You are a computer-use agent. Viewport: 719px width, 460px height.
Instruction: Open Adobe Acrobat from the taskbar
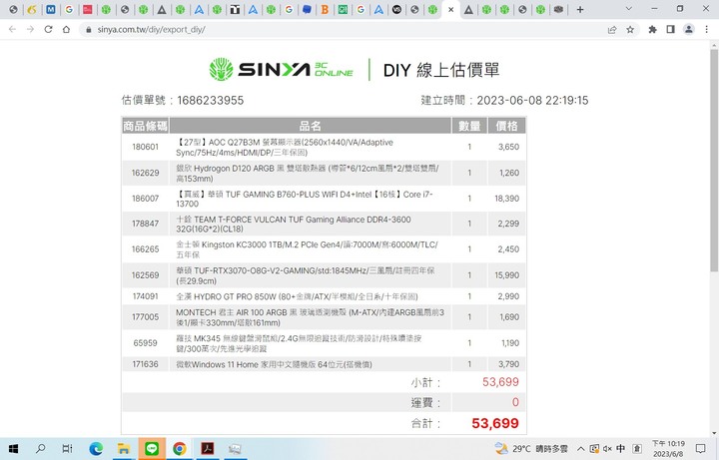[208, 449]
